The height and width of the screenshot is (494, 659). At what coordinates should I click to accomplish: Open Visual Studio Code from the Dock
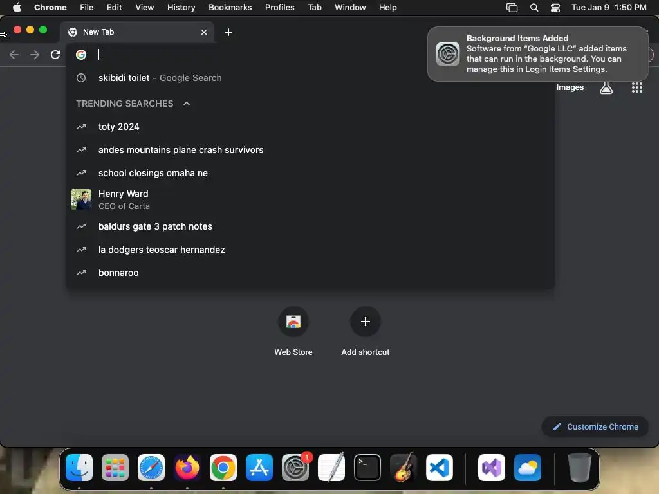(x=439, y=468)
